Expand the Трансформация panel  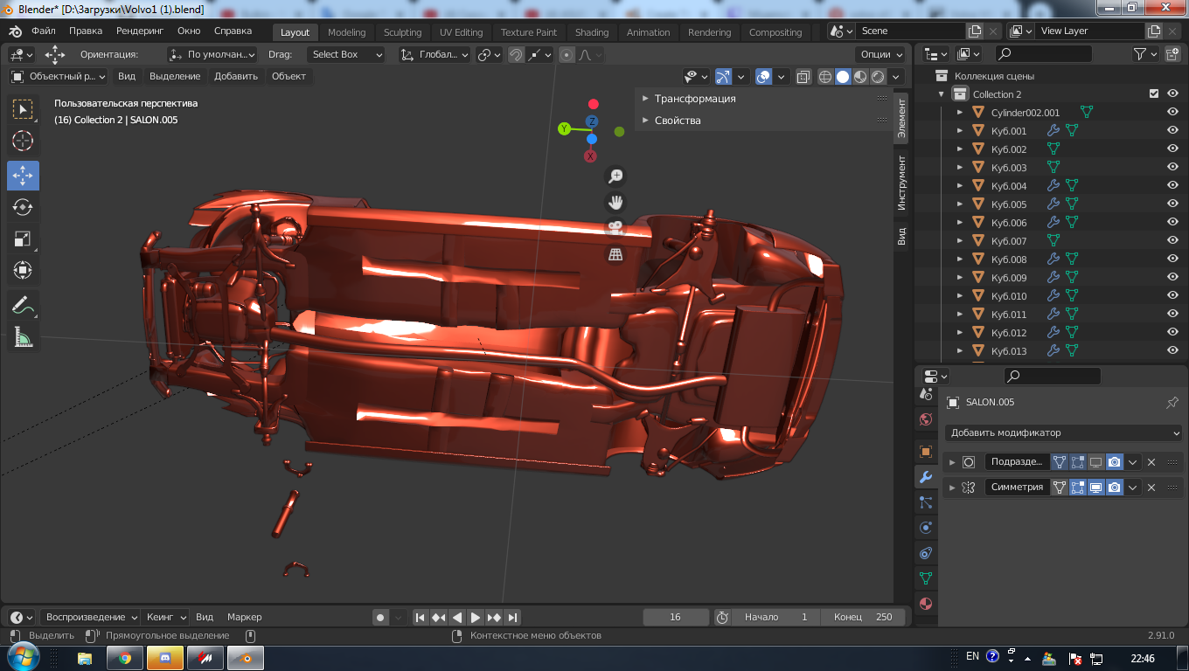(695, 99)
